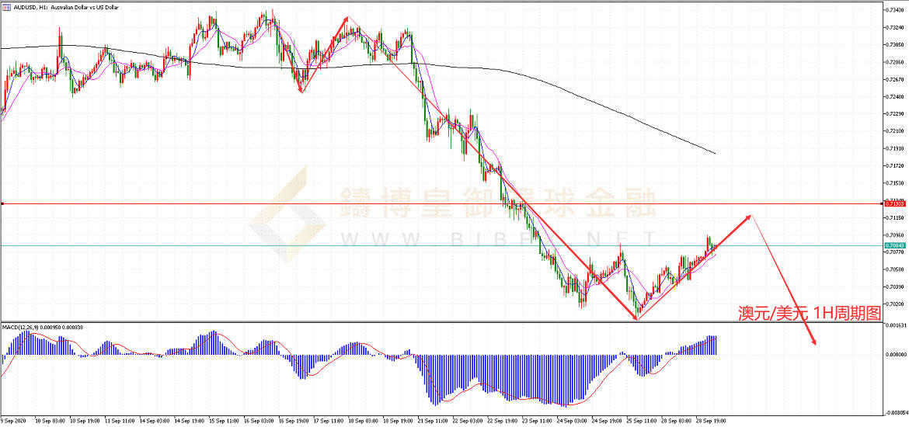The height and width of the screenshot is (427, 909).
Task: Click the AUDUSD, H1 chart title label
Action: click(61, 7)
